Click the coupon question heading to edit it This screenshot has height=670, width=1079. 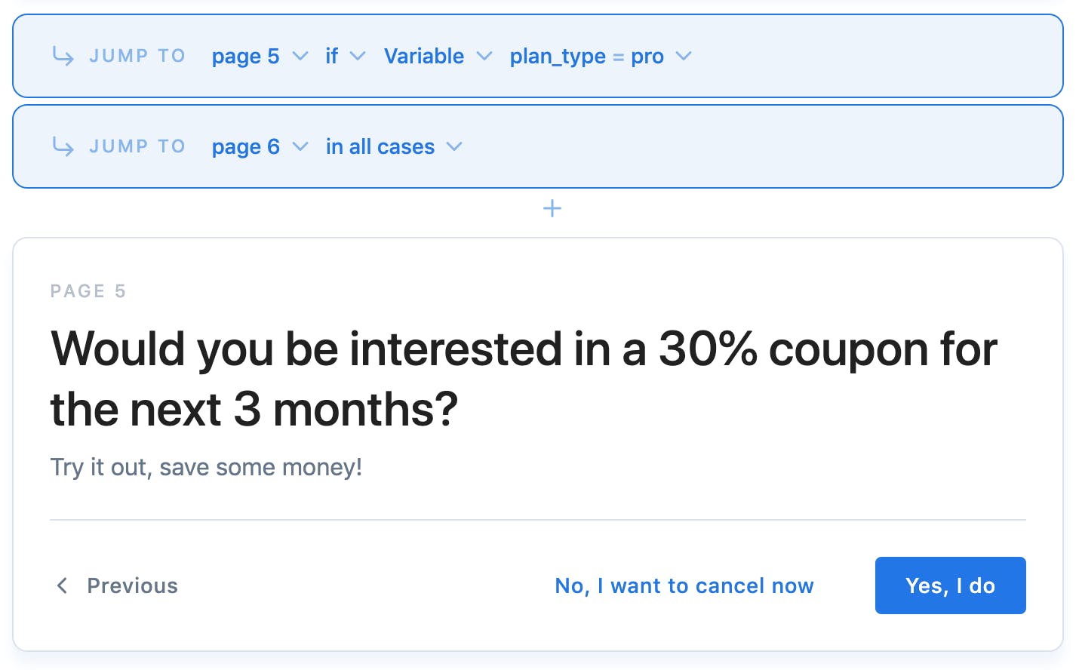click(x=524, y=379)
